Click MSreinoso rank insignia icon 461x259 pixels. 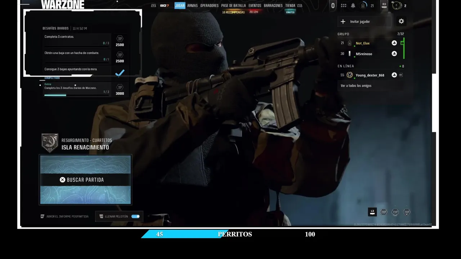(349, 54)
